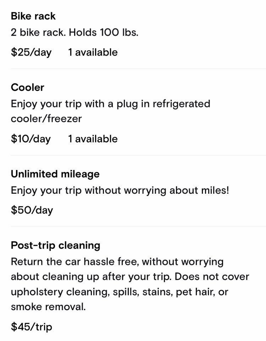This screenshot has height=341, width=266.
Task: Click the Cooler refrigerated cooler/freezer description
Action: click(x=111, y=111)
